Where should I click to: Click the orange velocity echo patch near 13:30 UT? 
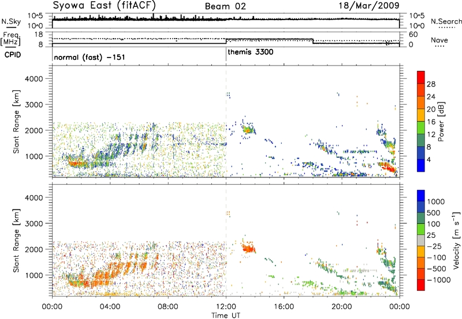pos(248,248)
